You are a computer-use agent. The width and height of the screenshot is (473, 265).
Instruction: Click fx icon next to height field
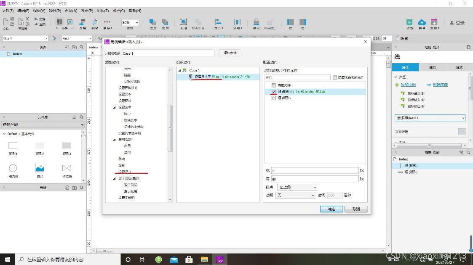point(362,179)
